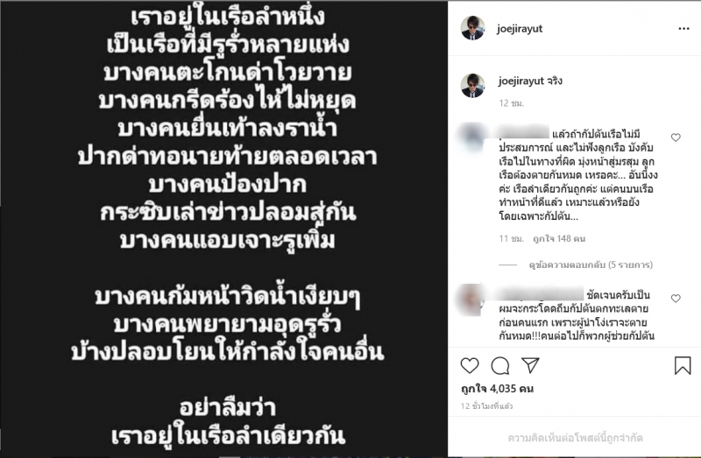Click the 148 likes count on first comment

tap(559, 239)
